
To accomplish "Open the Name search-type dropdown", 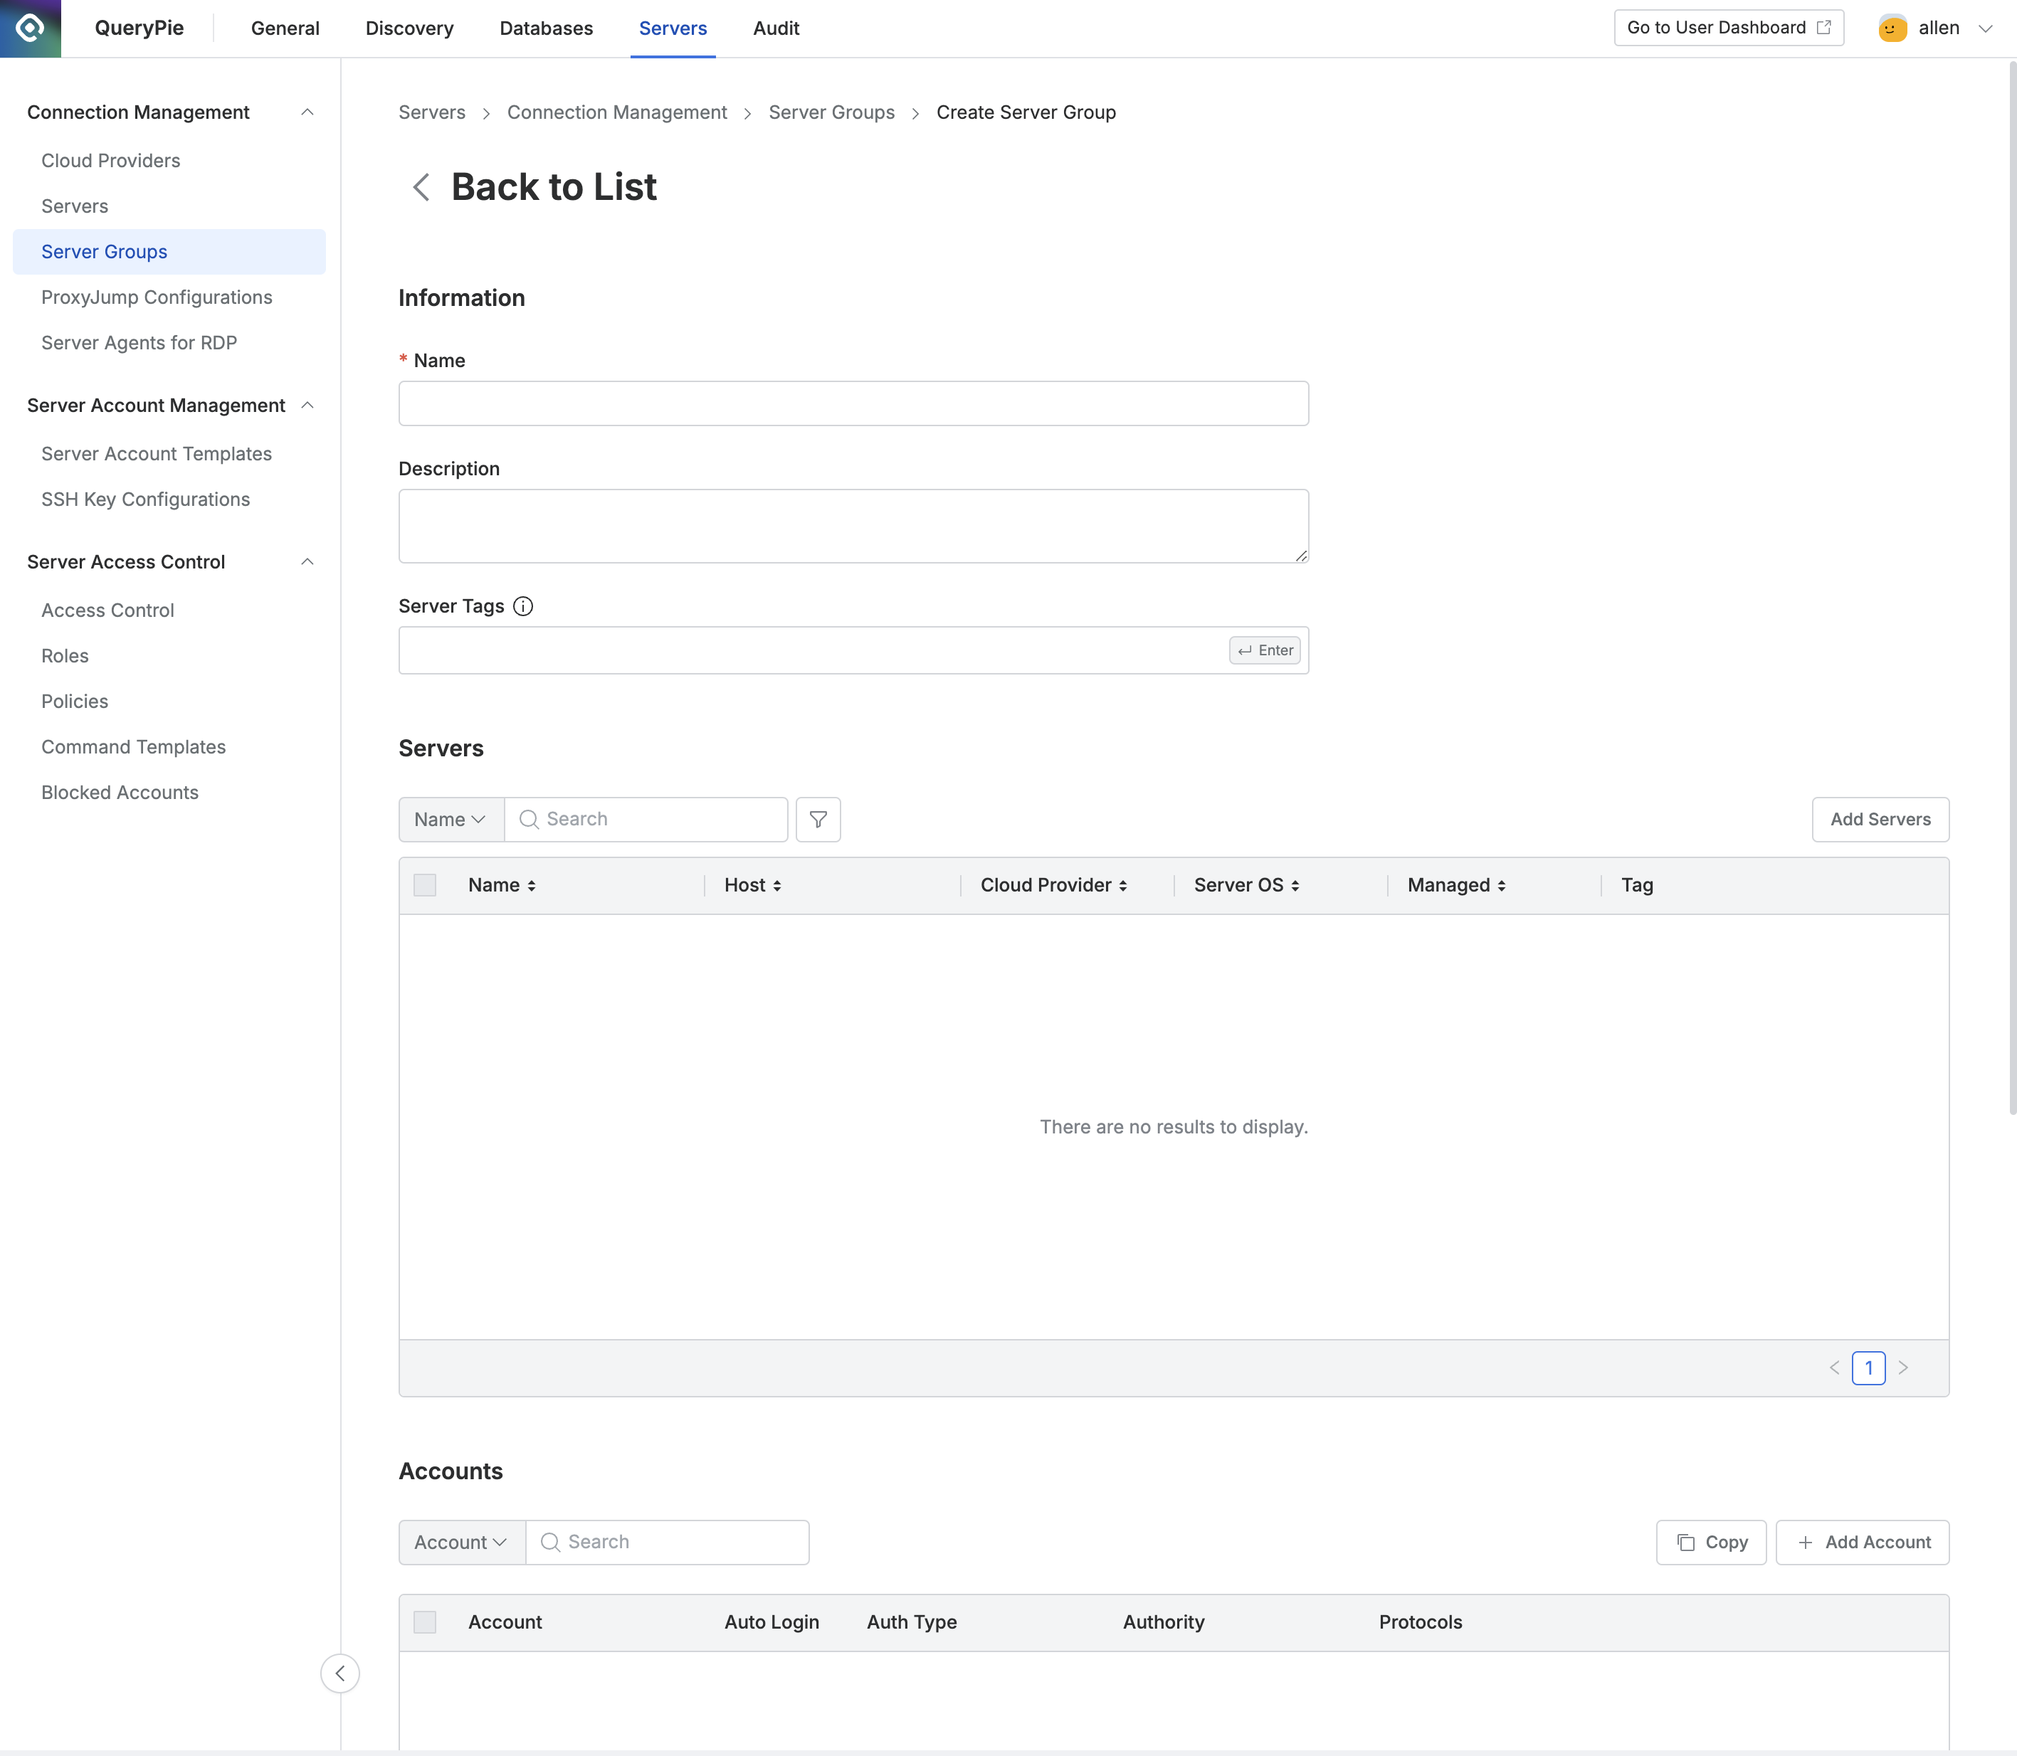I will pyautogui.click(x=451, y=819).
